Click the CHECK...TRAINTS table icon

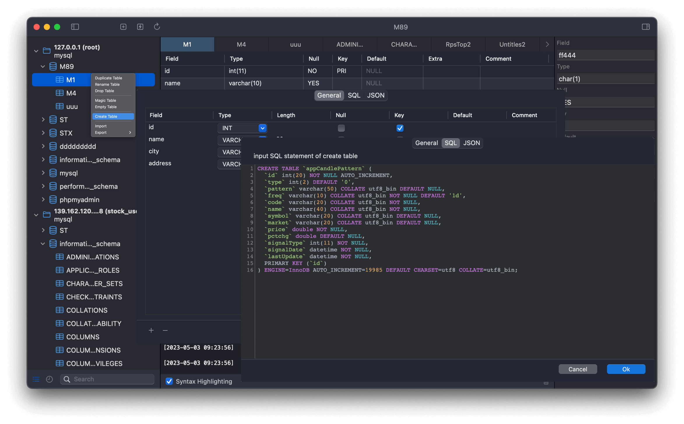pos(59,297)
